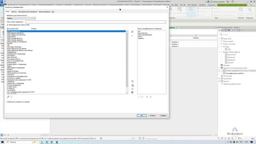
Task: Expand 'Фильтрация доступных полей' section
Action: (x=8, y=25)
